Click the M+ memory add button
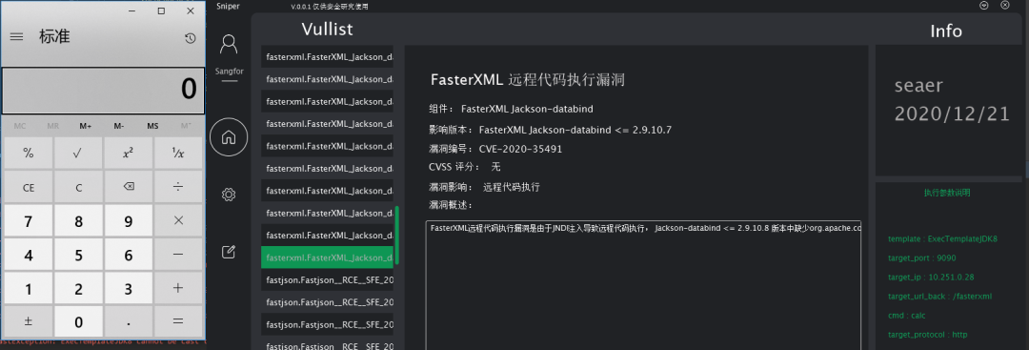The width and height of the screenshot is (1029, 350). (86, 126)
